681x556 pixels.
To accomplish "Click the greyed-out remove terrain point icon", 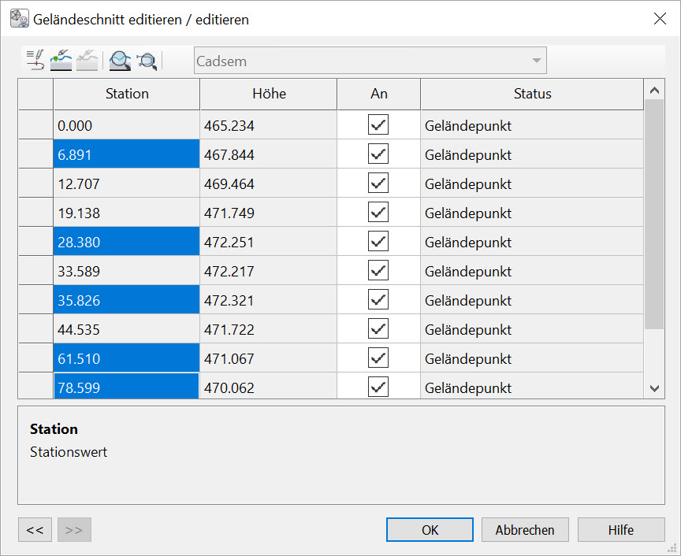I will point(87,60).
